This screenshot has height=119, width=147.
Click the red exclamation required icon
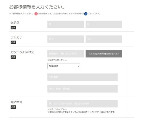[36, 14]
